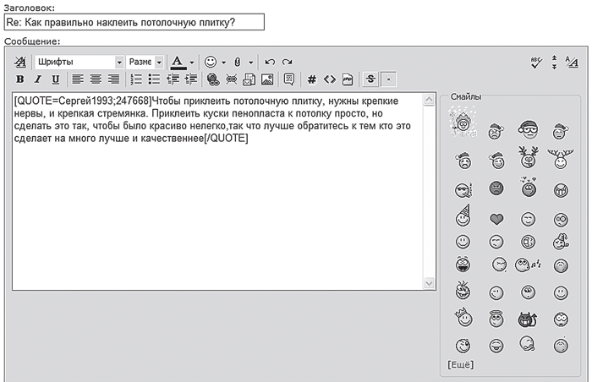
Task: Click the Undo arrow icon
Action: coord(270,62)
